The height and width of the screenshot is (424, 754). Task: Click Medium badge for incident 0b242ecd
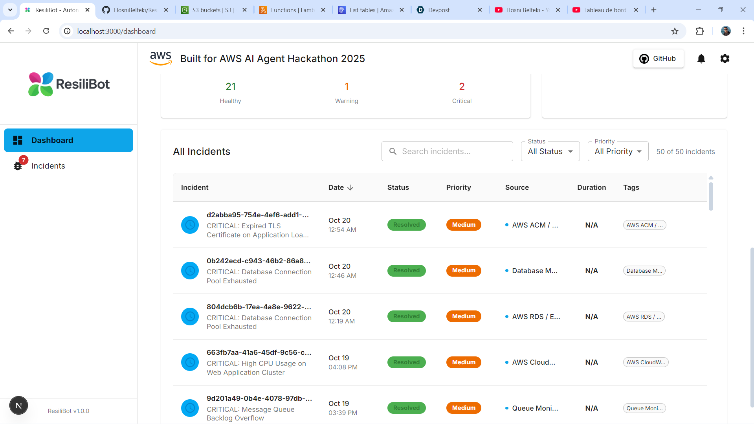point(464,270)
